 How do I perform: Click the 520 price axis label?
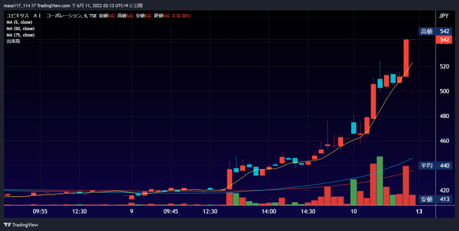click(444, 66)
